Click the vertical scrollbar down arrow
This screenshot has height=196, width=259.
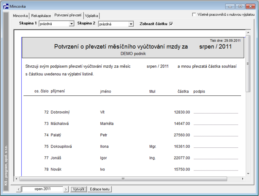pyautogui.click(x=248, y=173)
